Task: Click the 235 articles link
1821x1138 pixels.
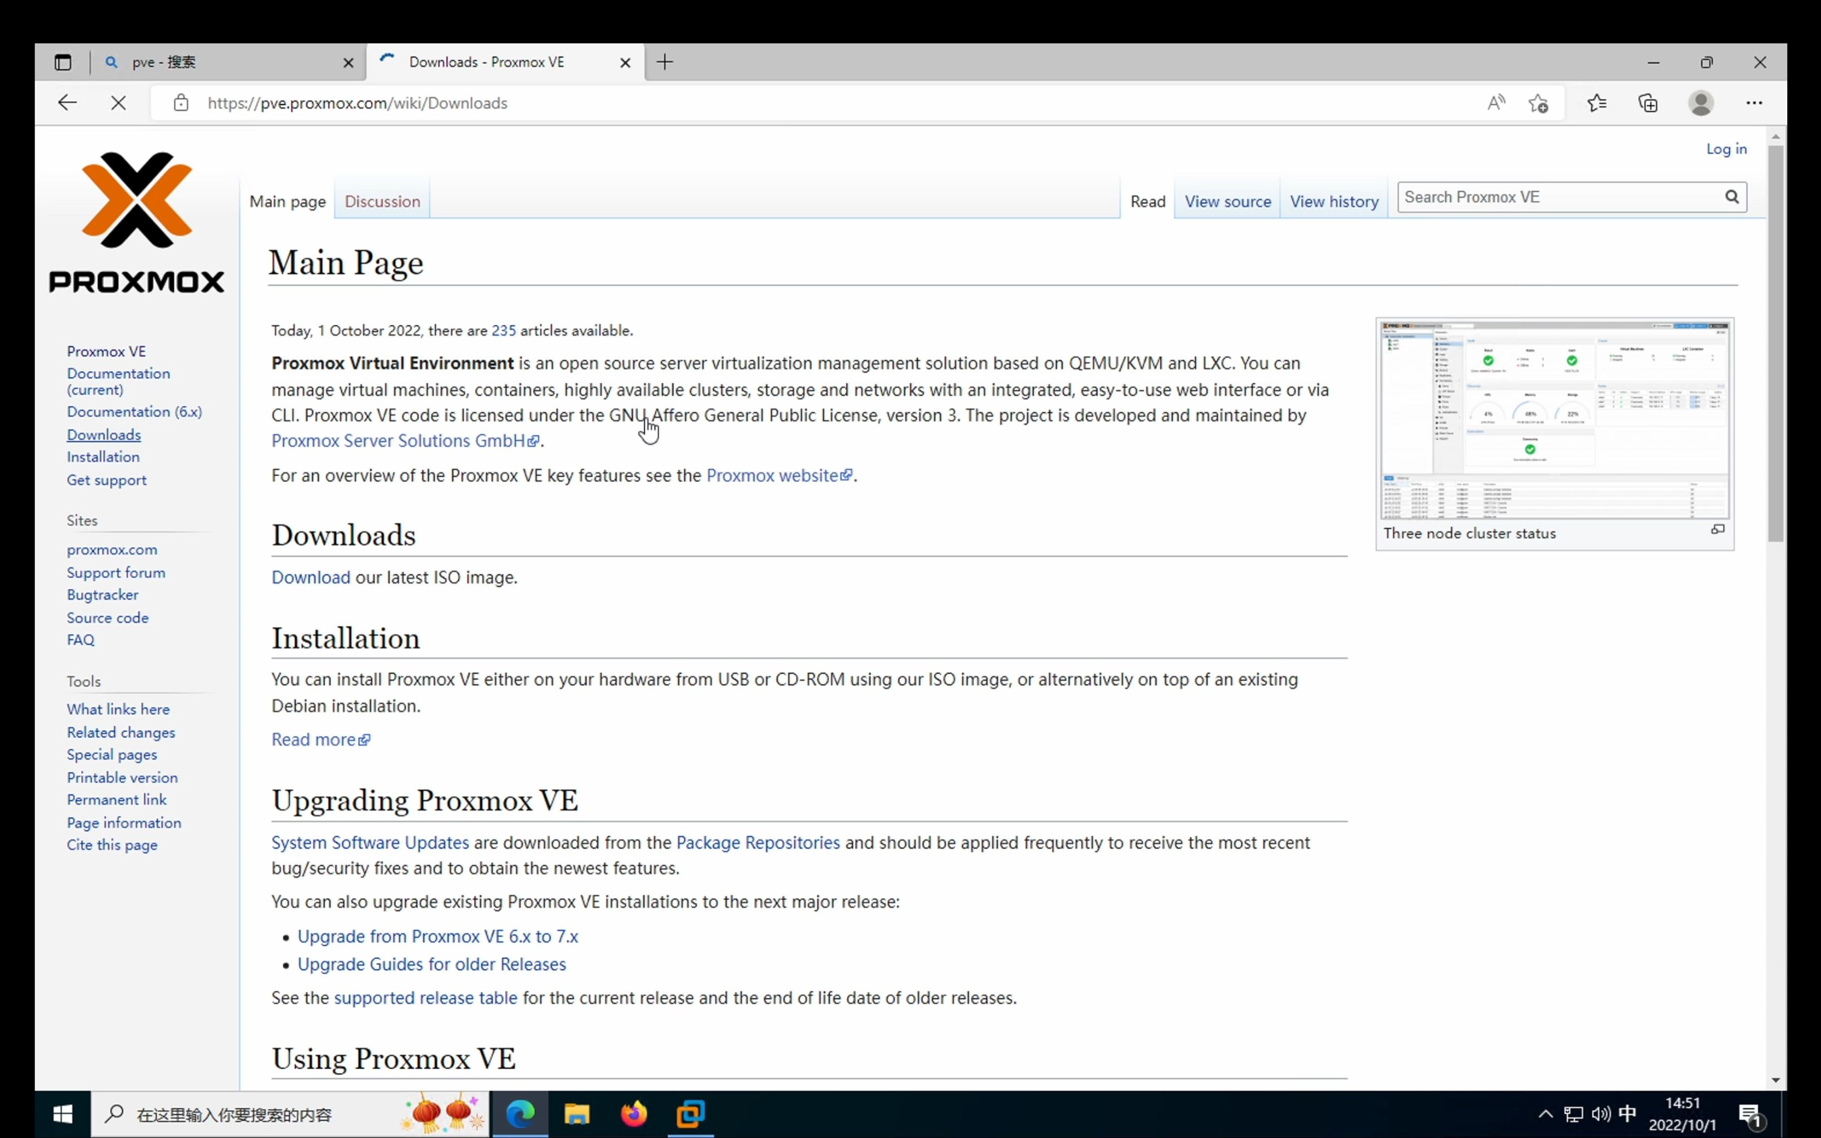Action: click(x=504, y=331)
